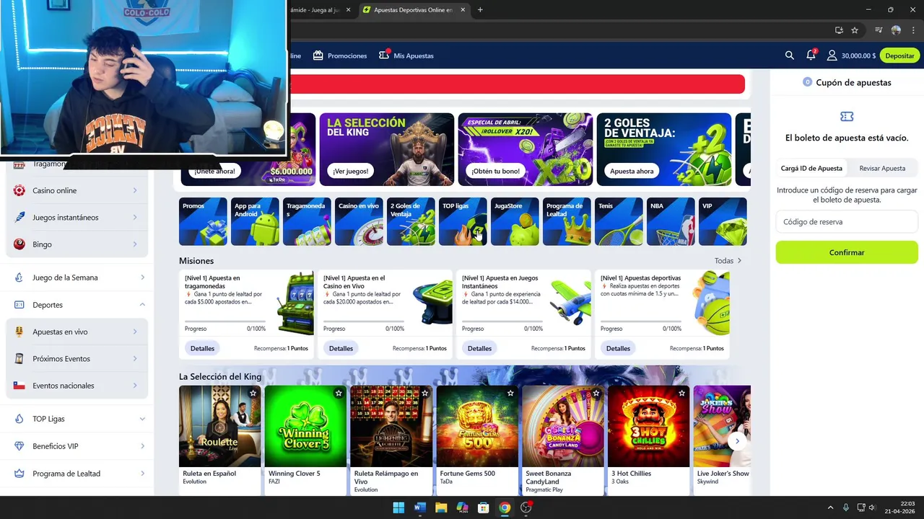Open the NBA category tile
924x519 pixels.
coord(671,221)
